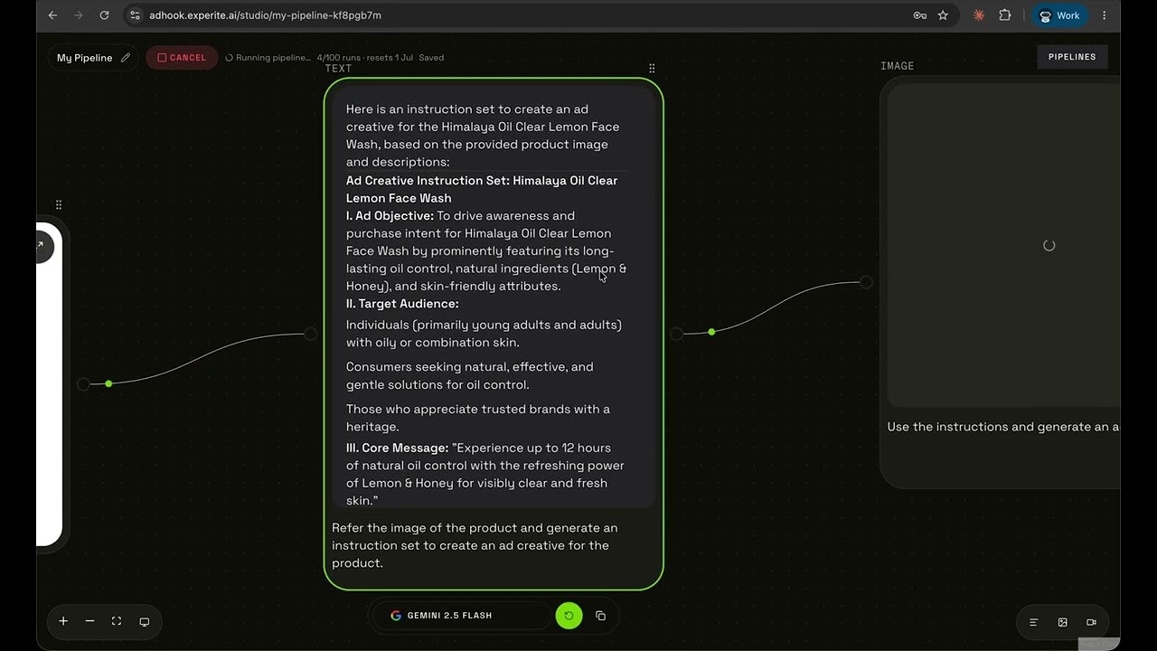
Task: Select the 'Individuals (primarily young adults' paragraph
Action: tap(484, 334)
